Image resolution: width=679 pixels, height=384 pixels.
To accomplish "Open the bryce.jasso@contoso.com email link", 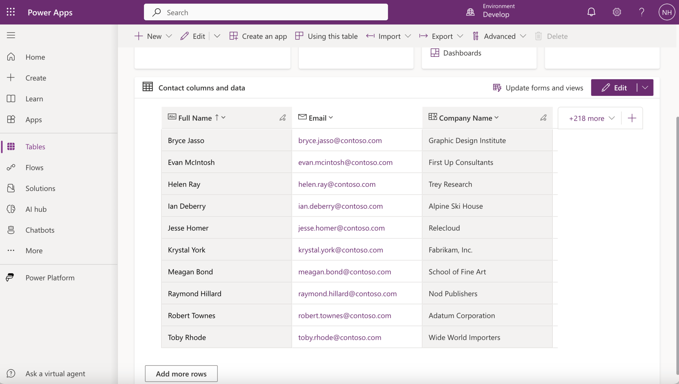I will 340,140.
